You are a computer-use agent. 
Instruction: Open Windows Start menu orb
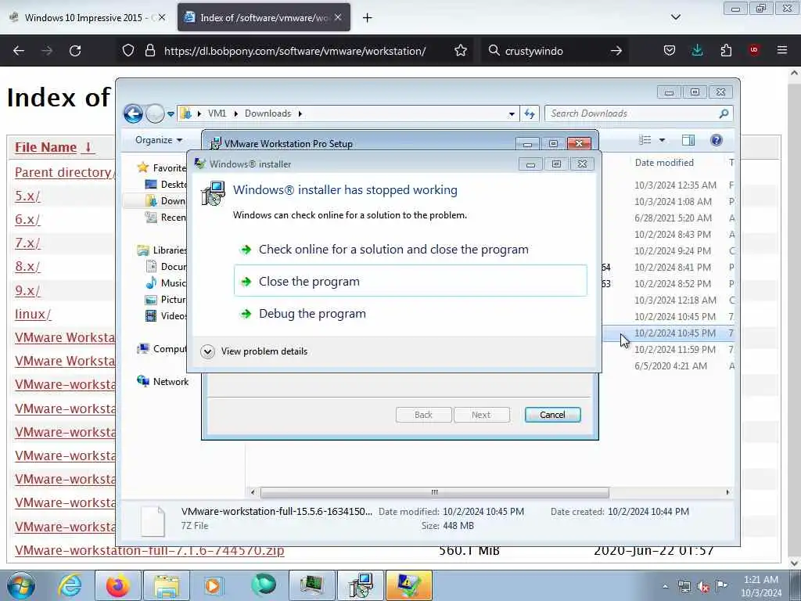coord(21,585)
